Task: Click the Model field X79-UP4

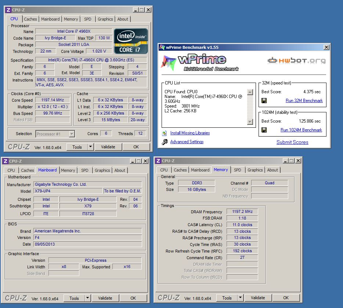Action: pyautogui.click(x=68, y=191)
